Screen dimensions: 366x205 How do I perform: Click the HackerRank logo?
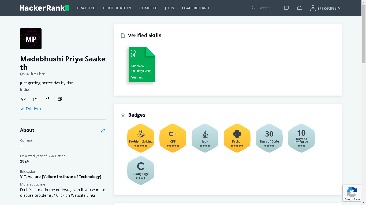[44, 8]
